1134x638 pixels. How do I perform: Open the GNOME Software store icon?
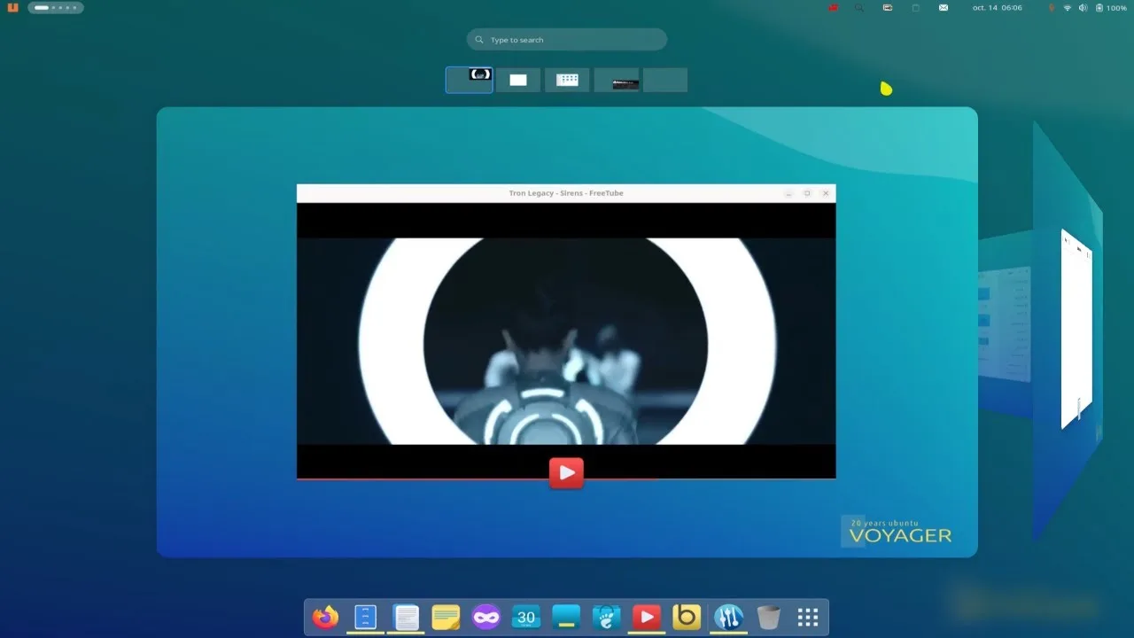coord(607,617)
